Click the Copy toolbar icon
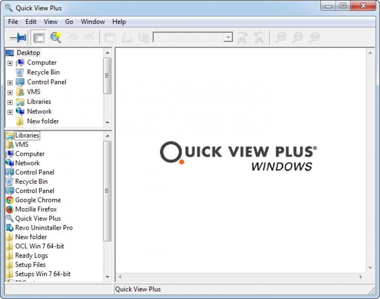 pos(144,38)
